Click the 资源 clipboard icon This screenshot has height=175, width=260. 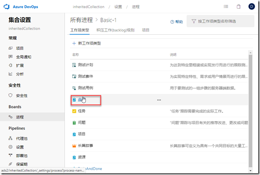tap(74, 157)
